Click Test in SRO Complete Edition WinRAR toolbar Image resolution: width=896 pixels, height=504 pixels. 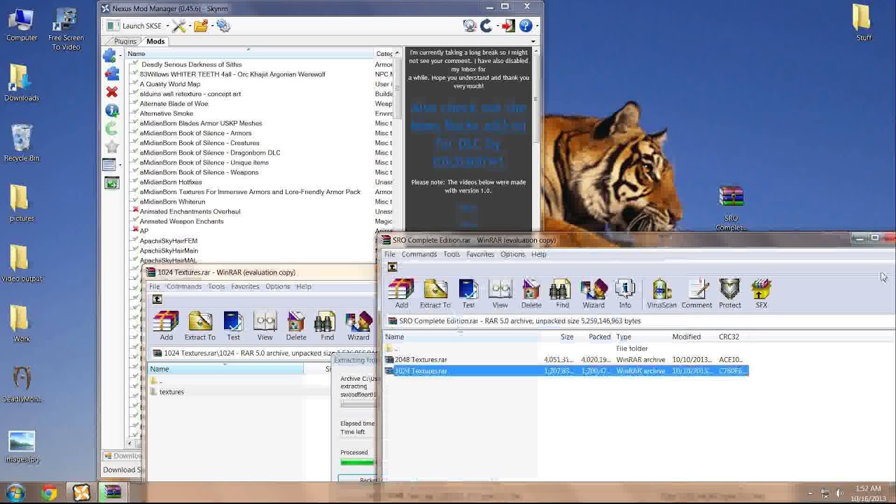468,293
